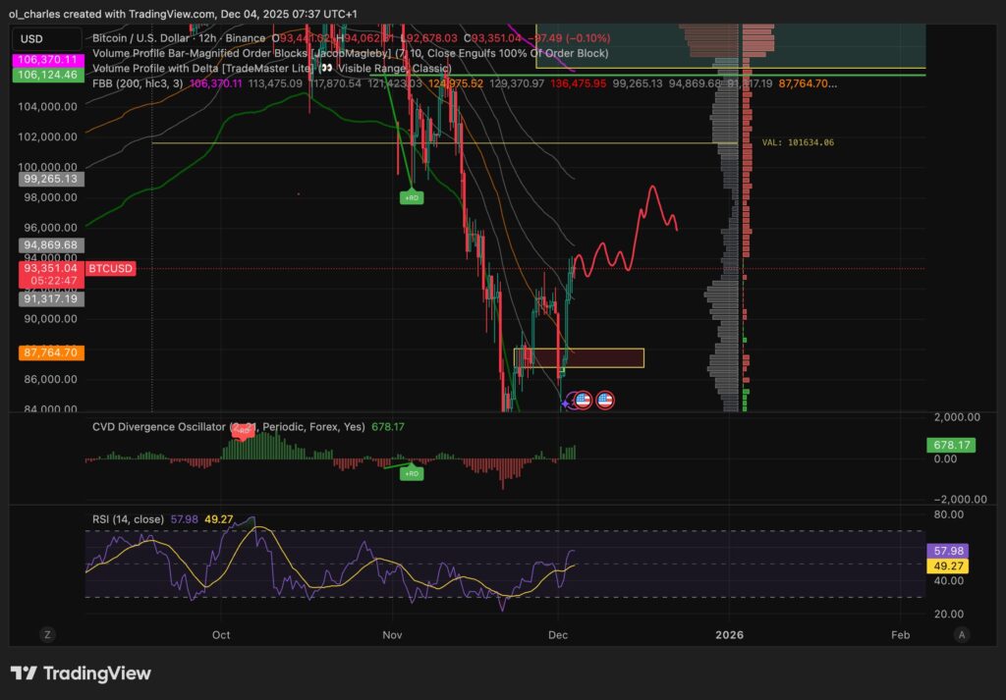Click the circular Z timezone icon on the time axis
Viewport: 1006px width, 700px height.
point(46,635)
